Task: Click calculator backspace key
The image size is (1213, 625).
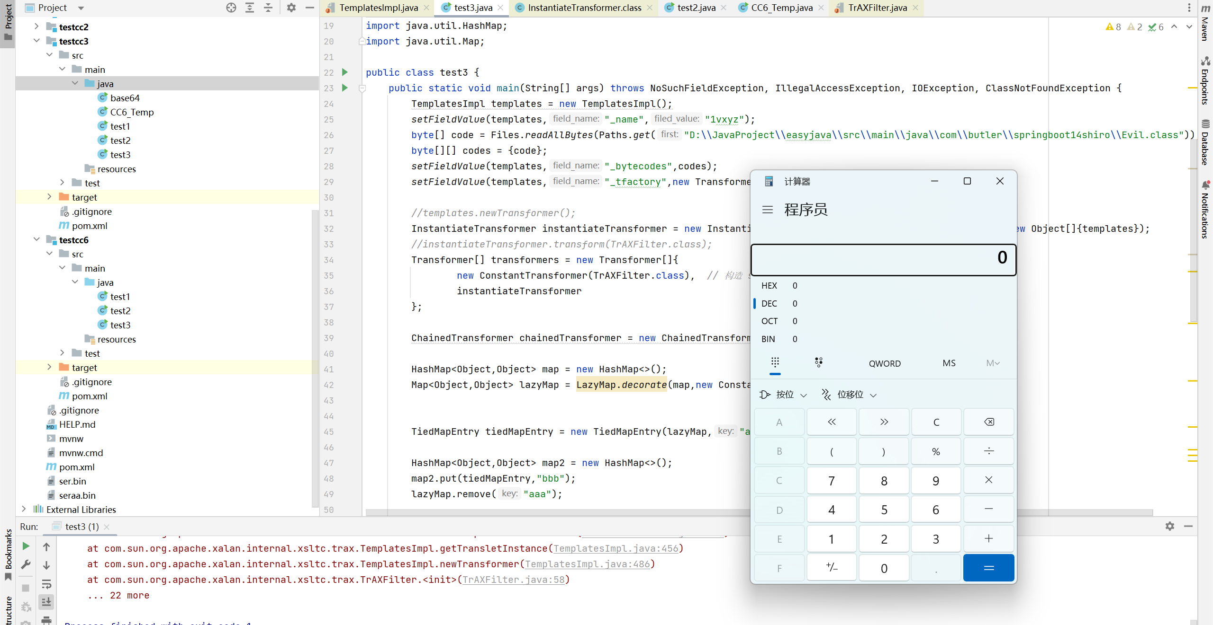Action: [x=989, y=422]
